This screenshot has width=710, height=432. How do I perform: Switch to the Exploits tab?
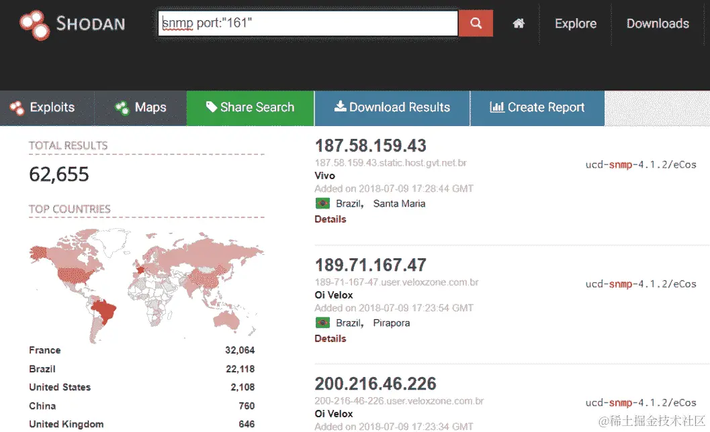[x=47, y=107]
